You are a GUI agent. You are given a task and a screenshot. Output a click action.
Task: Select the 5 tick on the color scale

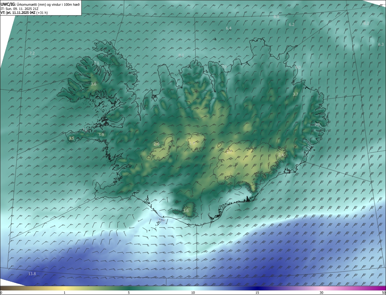click(129, 293)
